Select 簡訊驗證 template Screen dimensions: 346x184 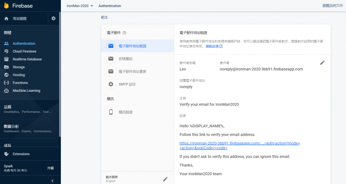point(138,112)
